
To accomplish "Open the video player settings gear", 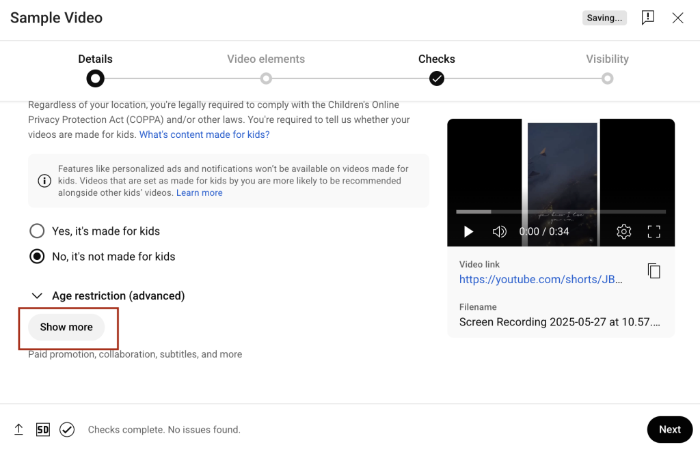I will coord(623,231).
